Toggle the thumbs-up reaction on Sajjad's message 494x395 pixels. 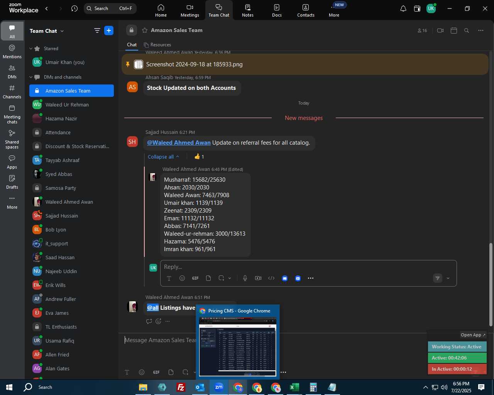pos(199,157)
